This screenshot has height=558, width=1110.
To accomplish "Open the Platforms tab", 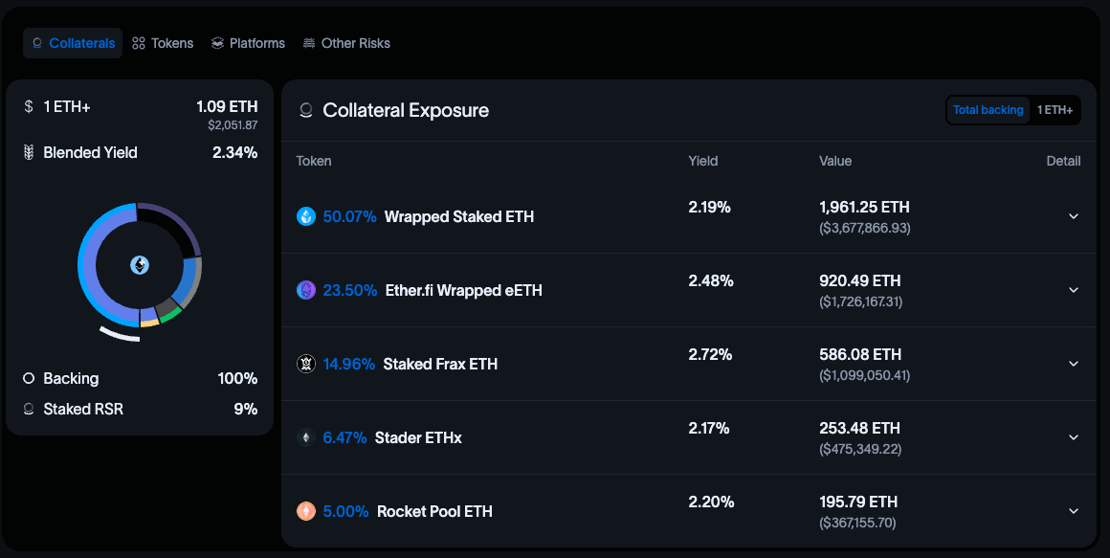I will [249, 43].
